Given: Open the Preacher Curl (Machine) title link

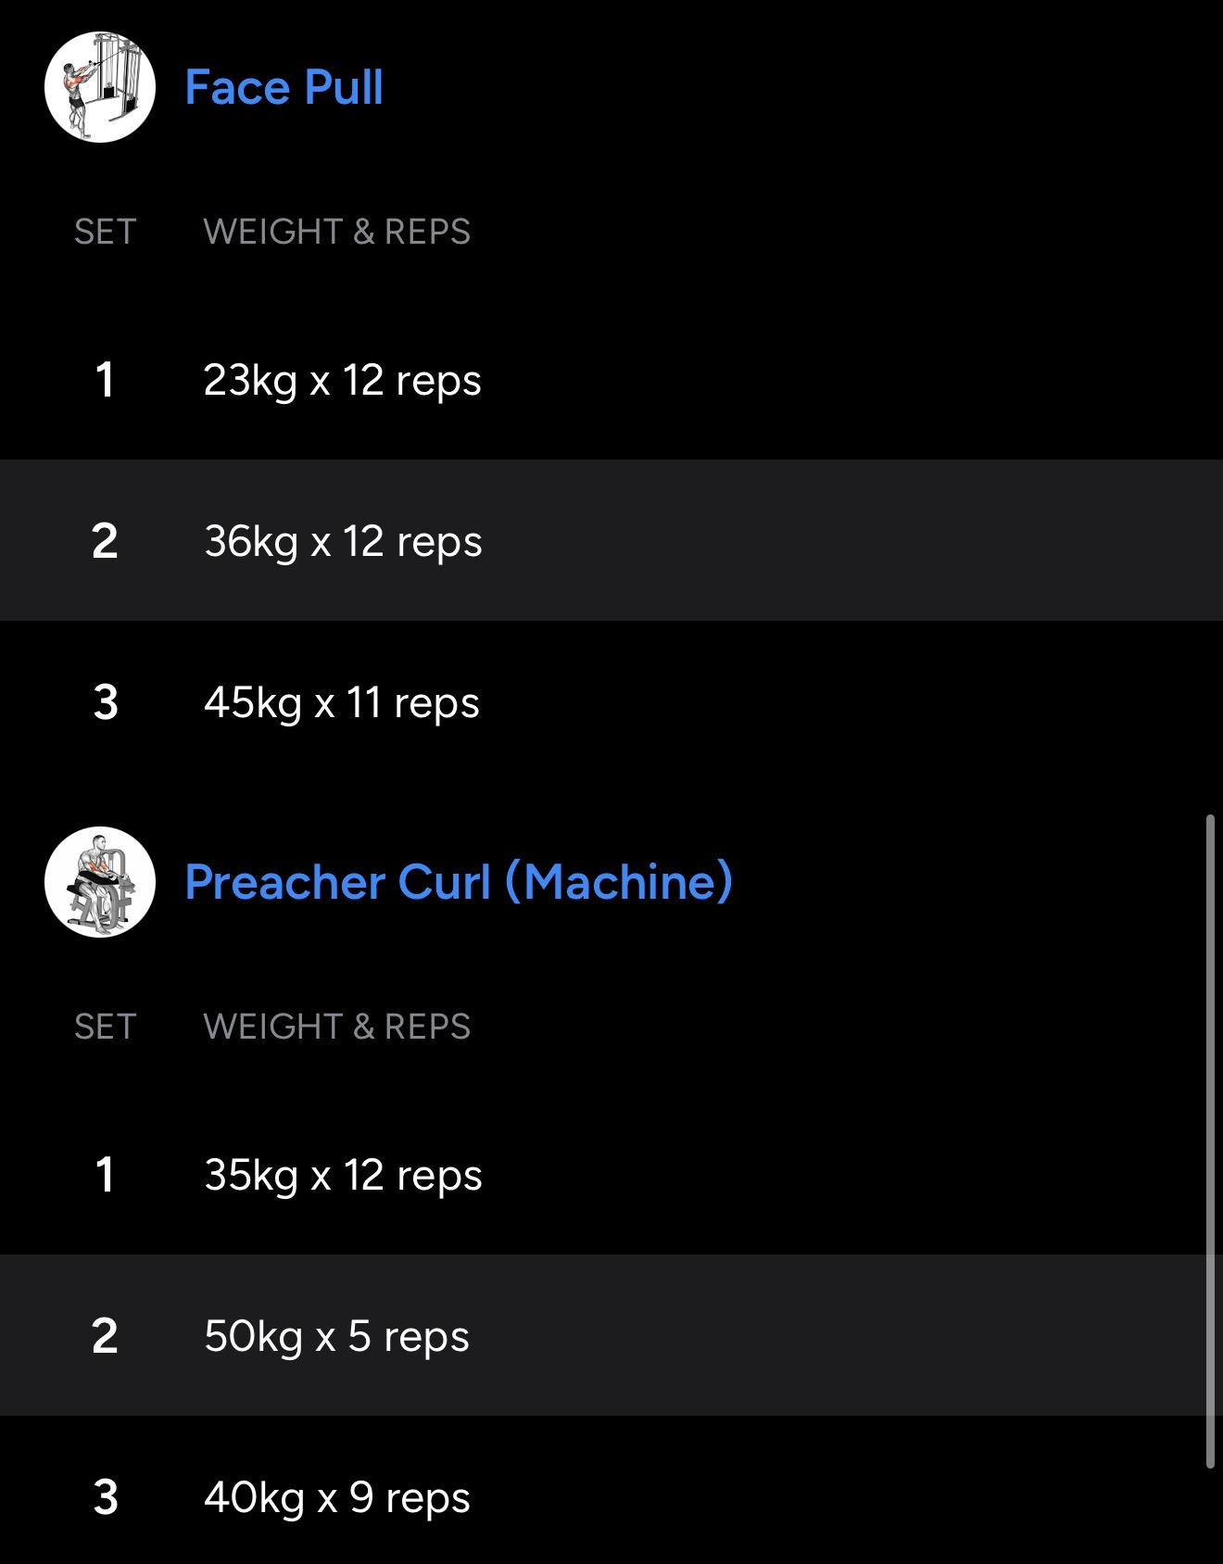Looking at the screenshot, I should 459,882.
